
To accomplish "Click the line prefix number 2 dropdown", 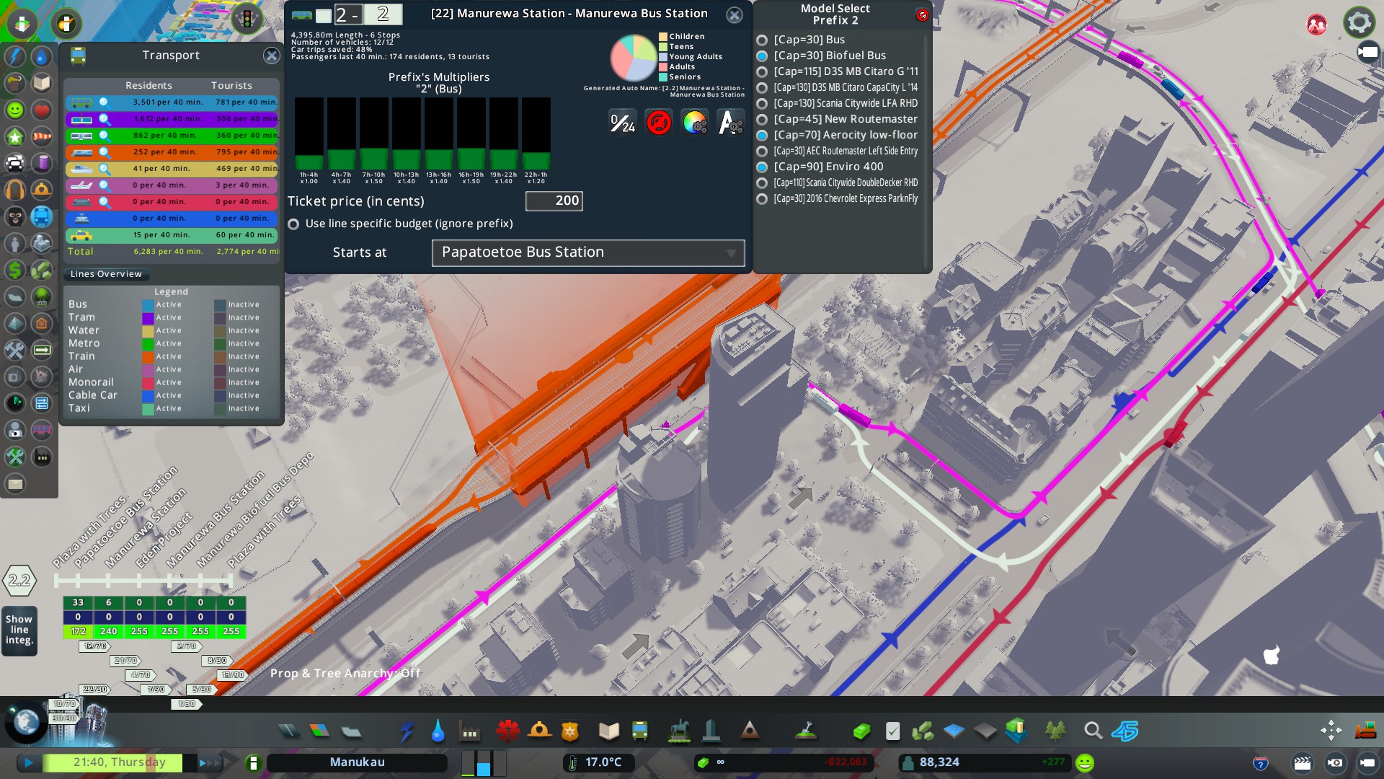I will coord(347,14).
